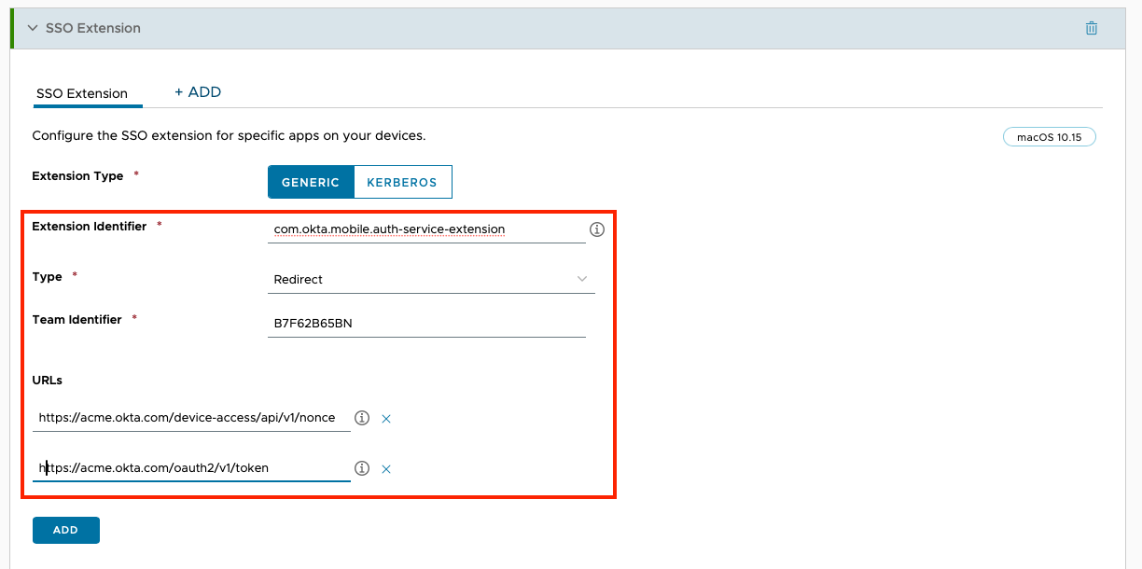Remove the oauth2 token URL entry
Screen dimensions: 1142x569
(385, 468)
